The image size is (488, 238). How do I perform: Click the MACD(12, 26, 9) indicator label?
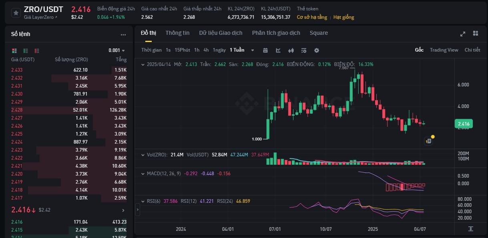pos(164,174)
